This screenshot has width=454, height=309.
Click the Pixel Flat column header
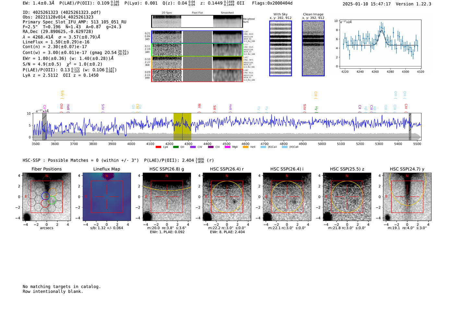click(197, 13)
